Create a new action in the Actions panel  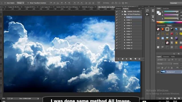coord(135,59)
